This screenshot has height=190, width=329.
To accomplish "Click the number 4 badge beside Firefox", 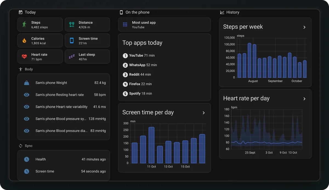I will (x=125, y=84).
